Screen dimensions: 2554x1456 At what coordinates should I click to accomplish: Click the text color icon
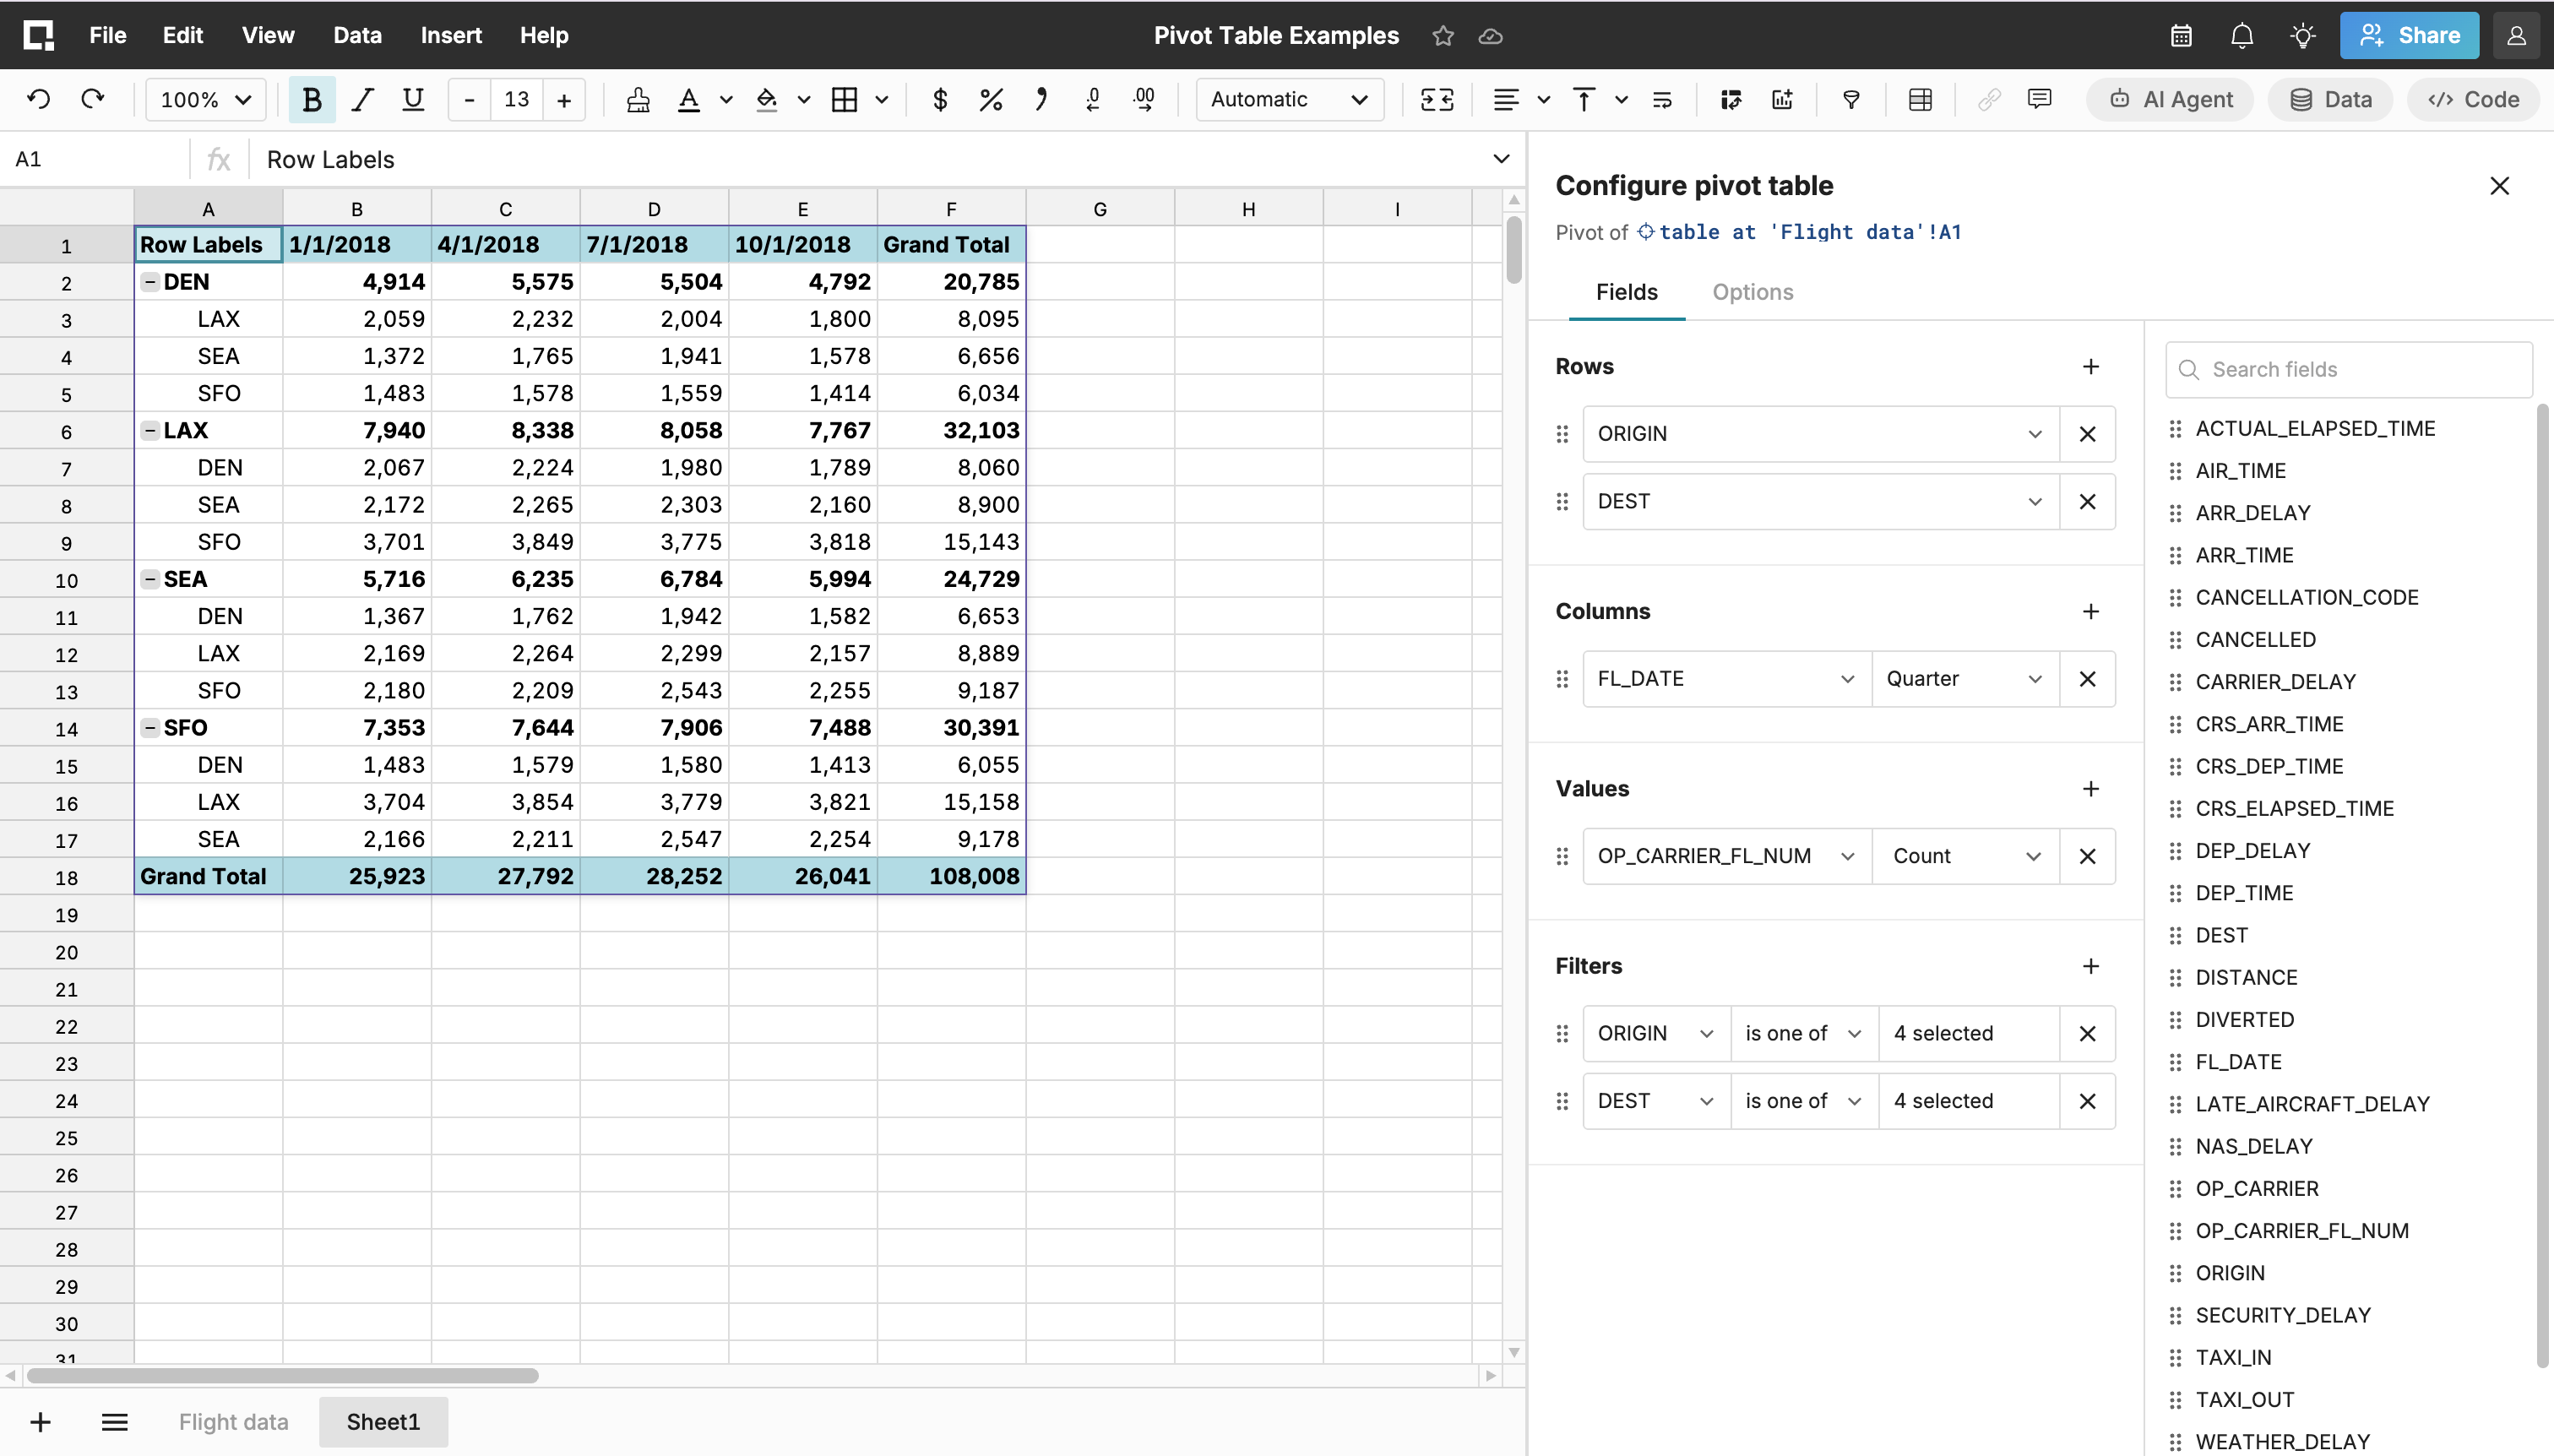pyautogui.click(x=688, y=99)
